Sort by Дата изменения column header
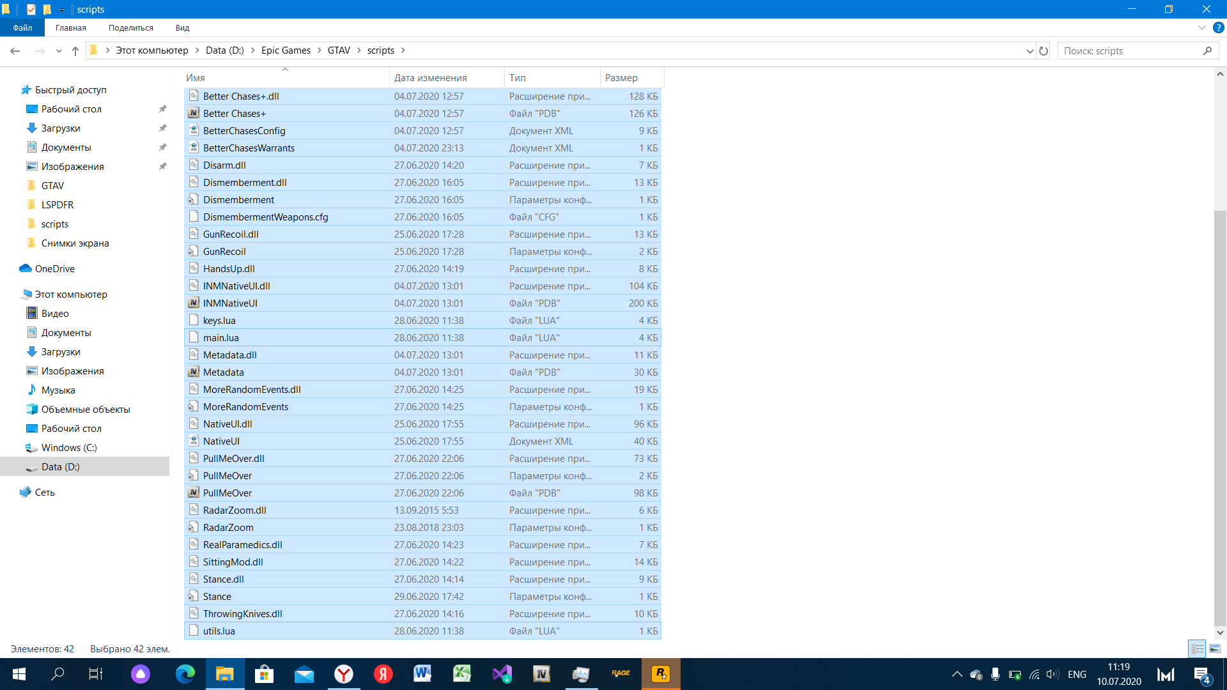Viewport: 1227px width, 690px height. pos(430,77)
